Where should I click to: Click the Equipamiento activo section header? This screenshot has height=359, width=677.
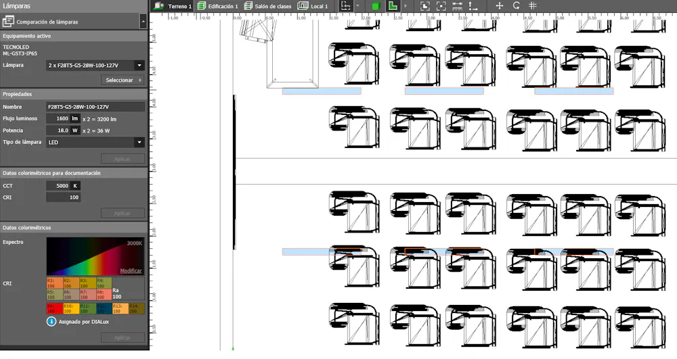click(x=74, y=36)
